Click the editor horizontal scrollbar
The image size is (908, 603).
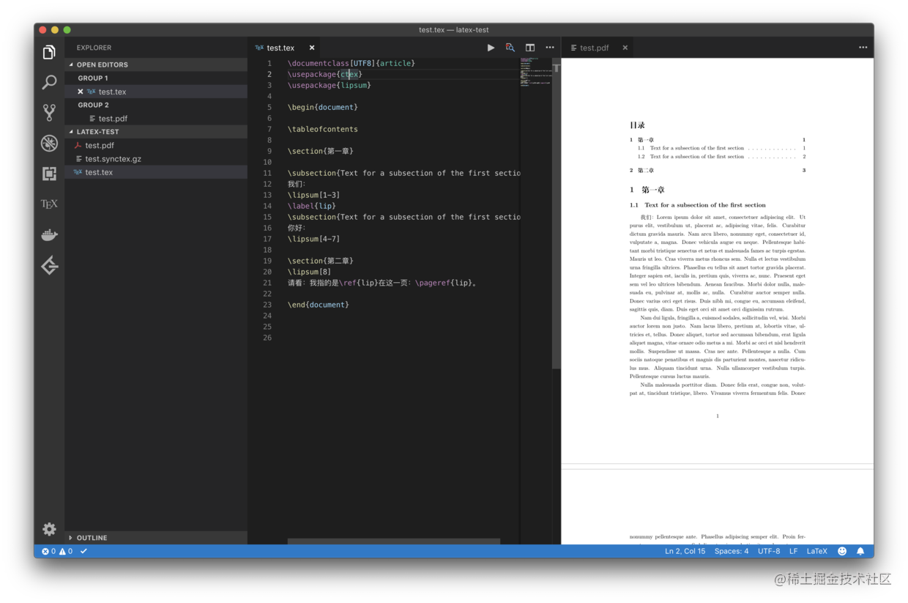[x=393, y=541]
